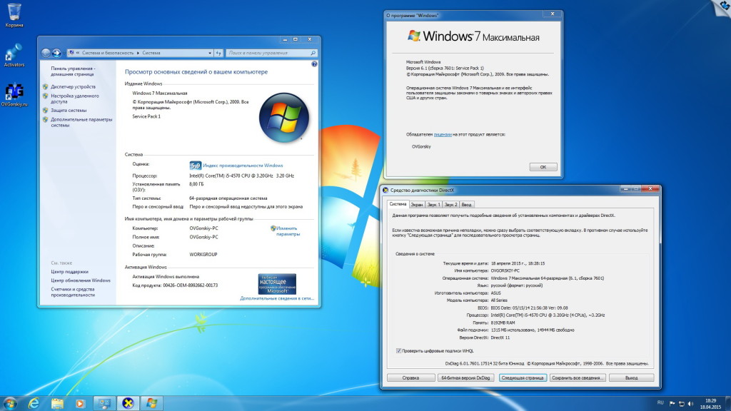731x411 pixels.
Task: Click Сохранить все сведения button
Action: coord(578,378)
